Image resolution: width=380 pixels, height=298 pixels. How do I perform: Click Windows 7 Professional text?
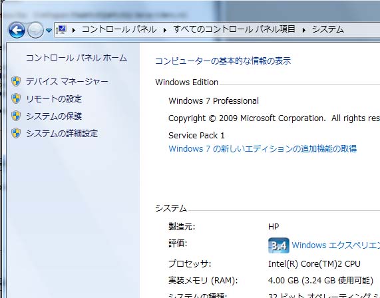tap(214, 101)
